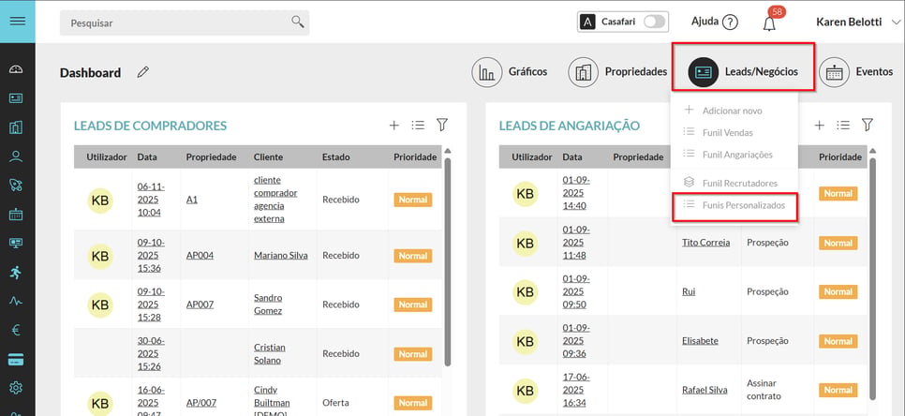Image resolution: width=905 pixels, height=416 pixels.
Task: Open sidebar settings gear icon
Action: pyautogui.click(x=16, y=388)
